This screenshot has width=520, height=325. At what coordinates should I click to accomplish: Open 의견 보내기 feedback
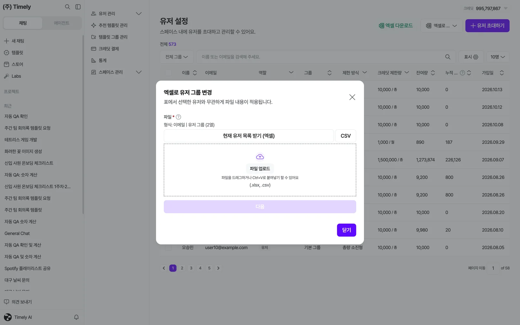click(18, 302)
